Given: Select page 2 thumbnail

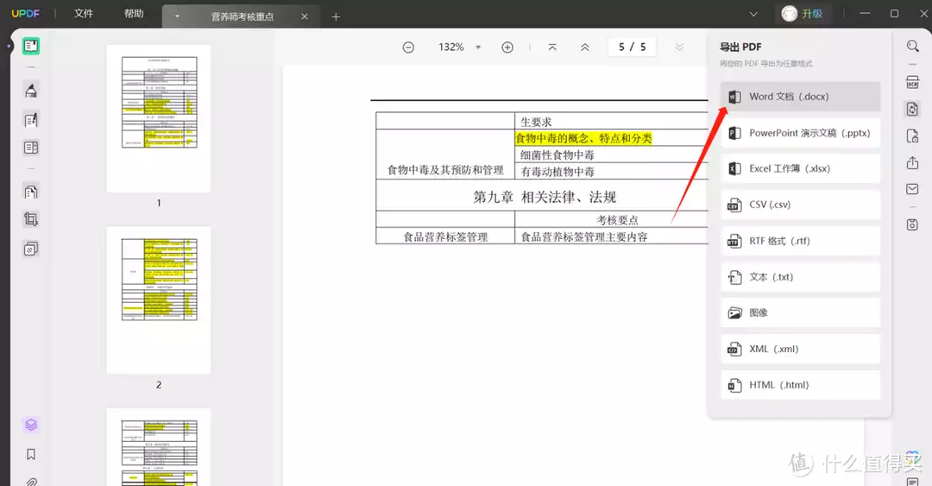Looking at the screenshot, I should click(x=158, y=300).
